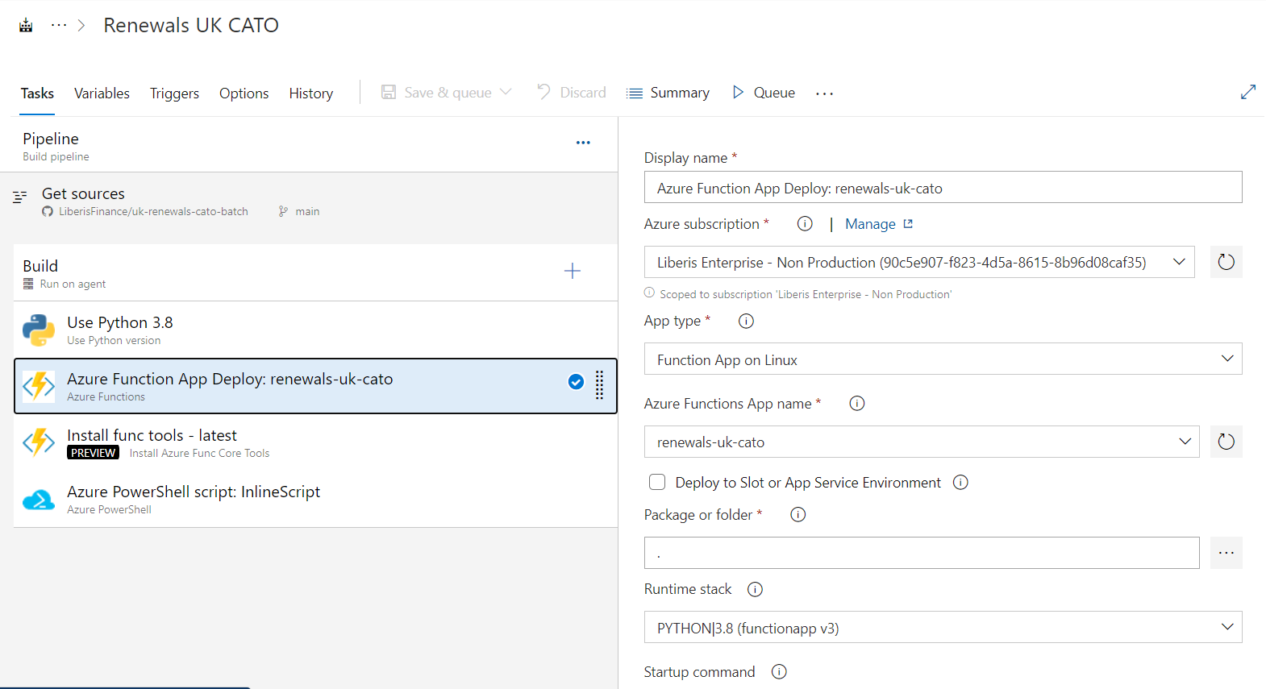The height and width of the screenshot is (689, 1266).
Task: Browse for Package or folder path
Action: point(1226,553)
